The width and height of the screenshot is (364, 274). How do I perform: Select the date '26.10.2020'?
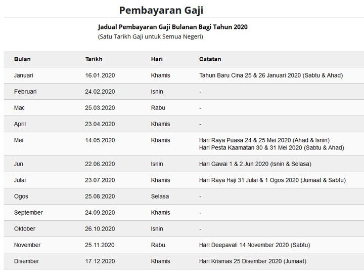click(x=100, y=229)
